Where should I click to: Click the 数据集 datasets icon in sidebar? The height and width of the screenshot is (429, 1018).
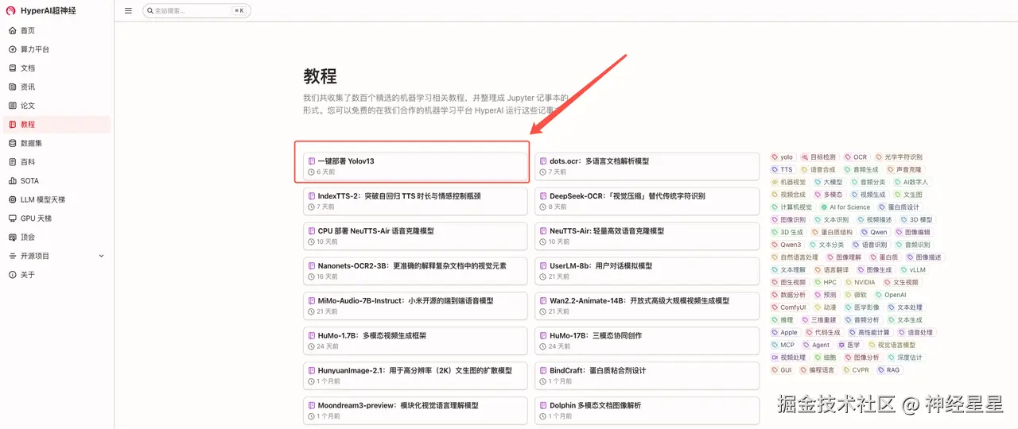tap(12, 143)
